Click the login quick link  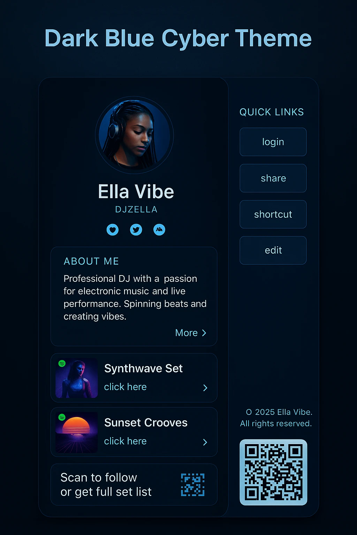click(273, 142)
